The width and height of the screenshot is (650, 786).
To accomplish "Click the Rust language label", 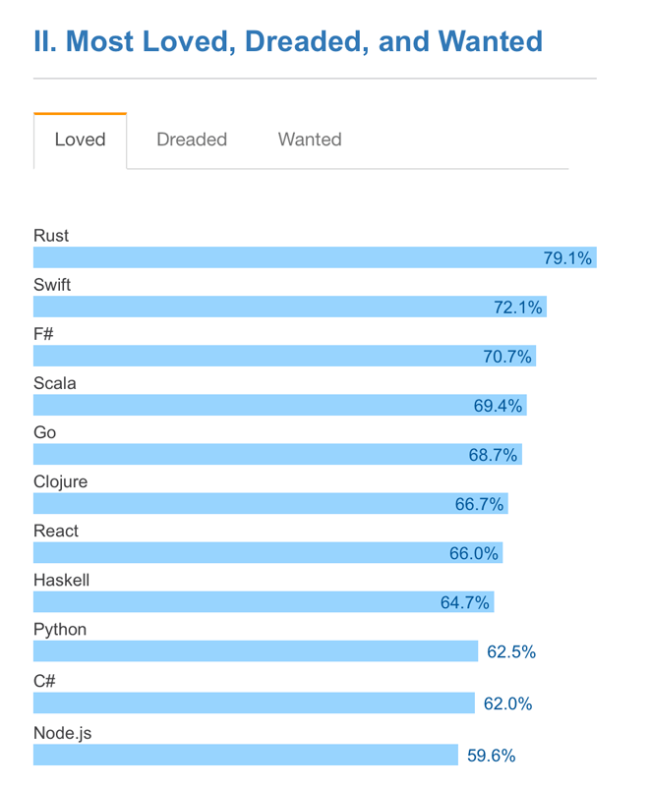I will [x=51, y=236].
